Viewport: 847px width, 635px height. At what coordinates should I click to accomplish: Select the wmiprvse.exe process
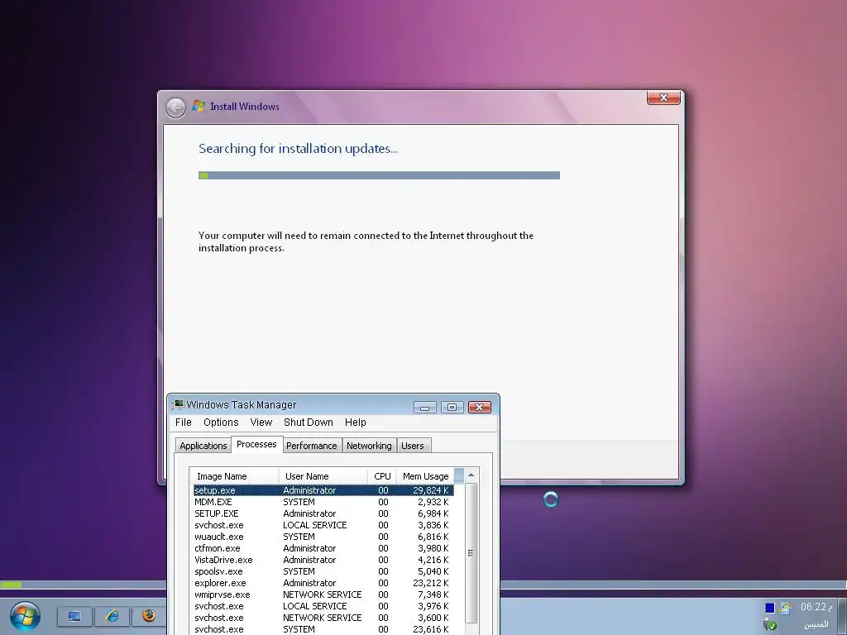click(323, 595)
